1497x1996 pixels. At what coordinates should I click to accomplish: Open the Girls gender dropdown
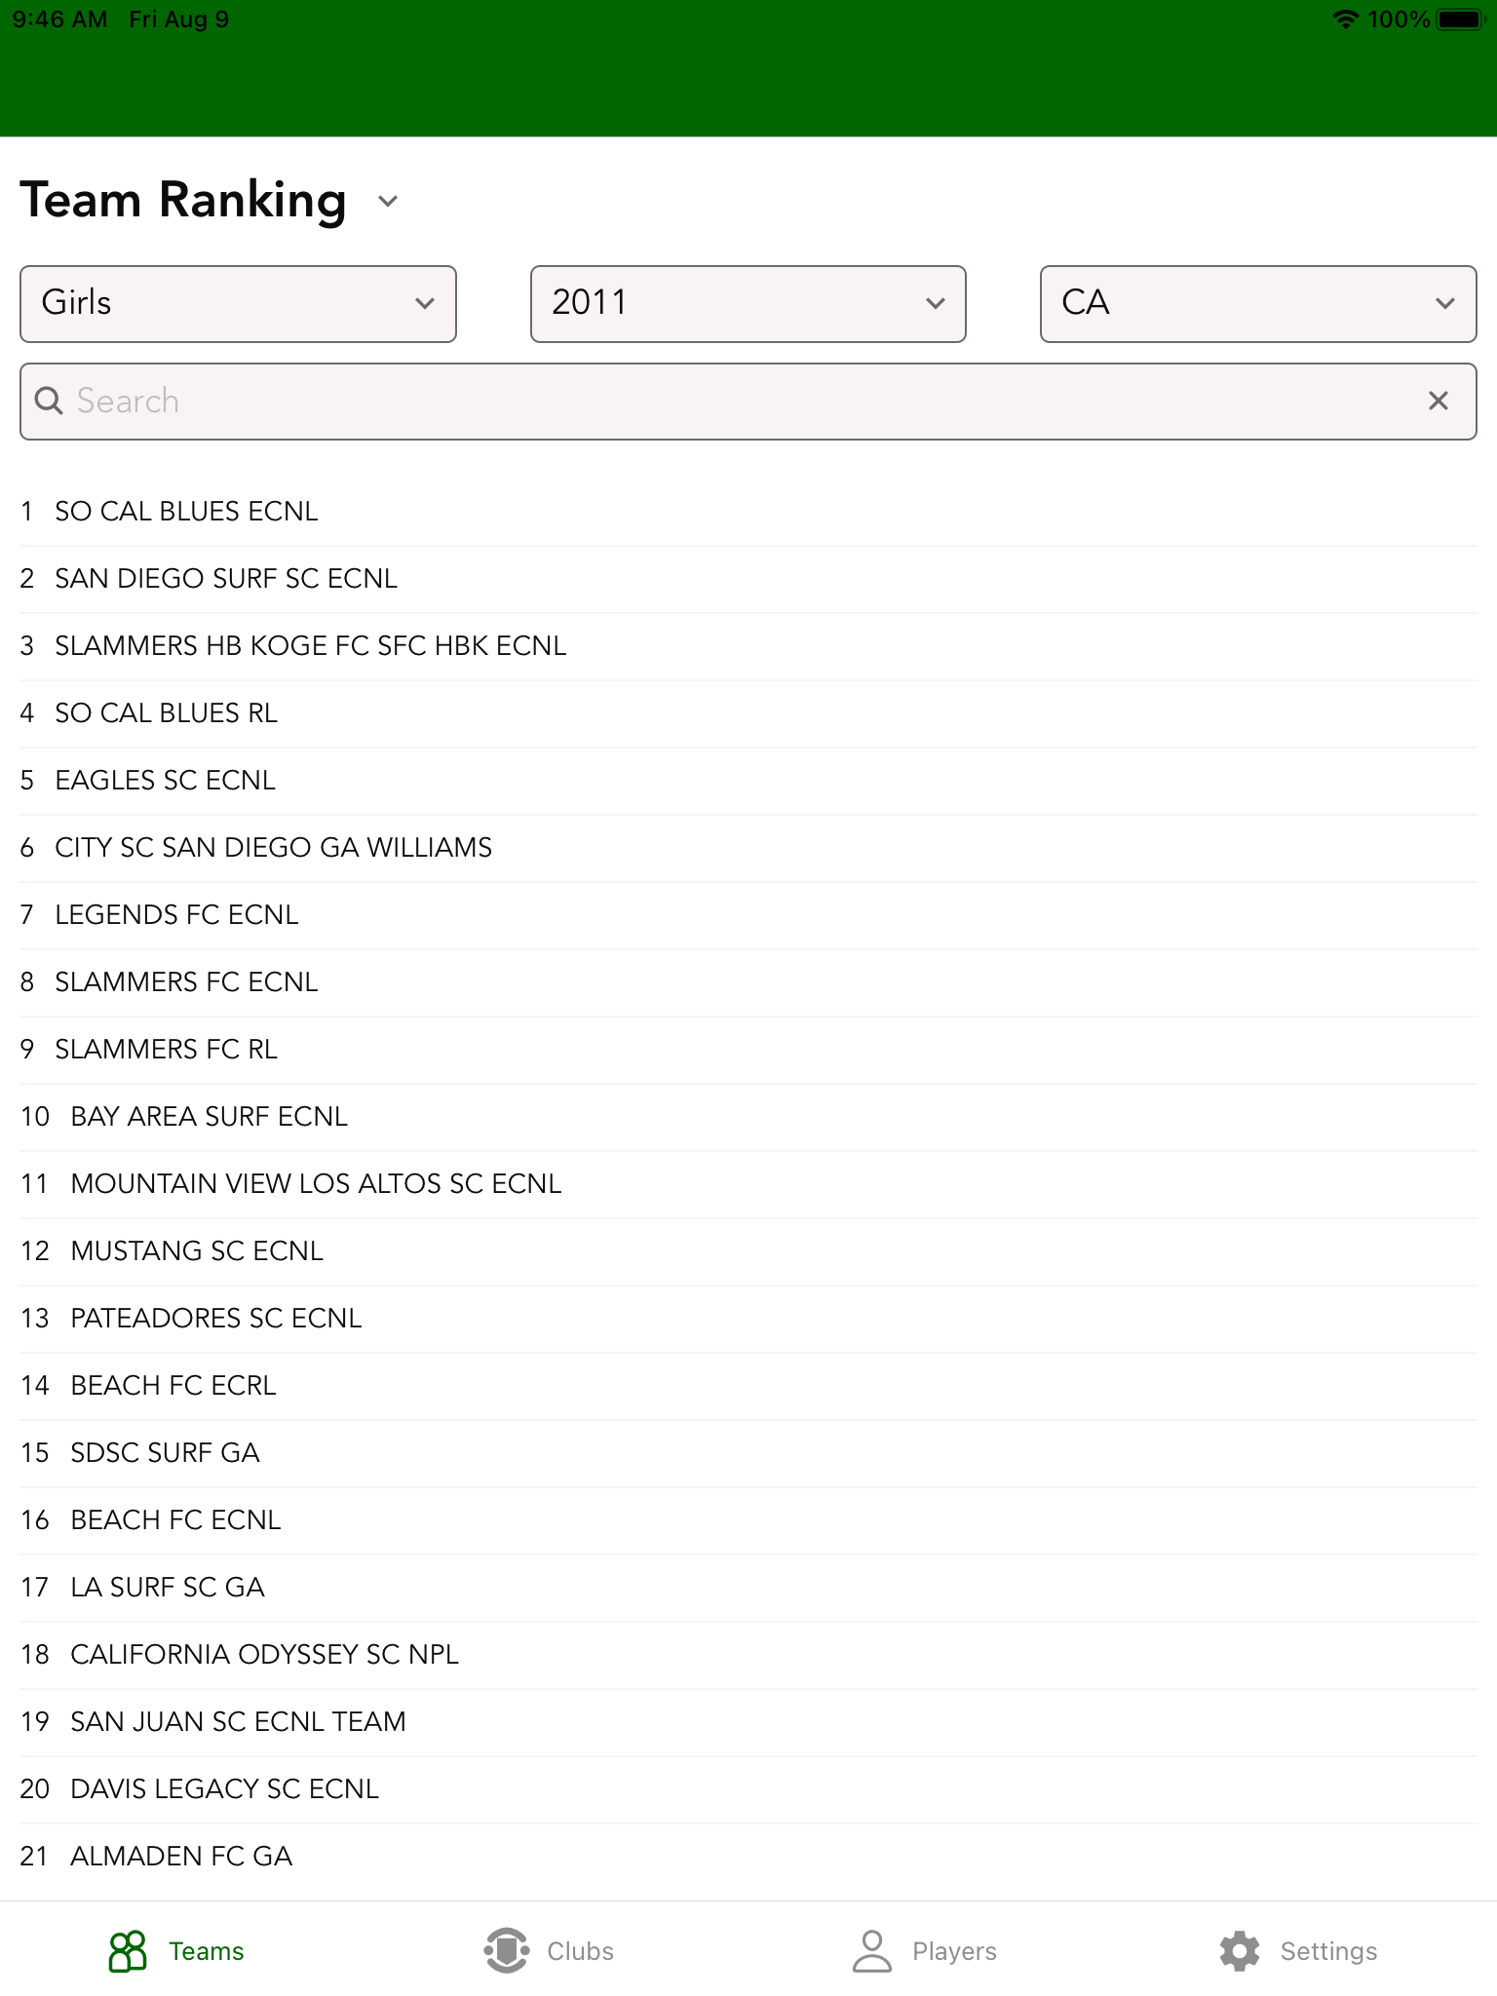click(238, 303)
